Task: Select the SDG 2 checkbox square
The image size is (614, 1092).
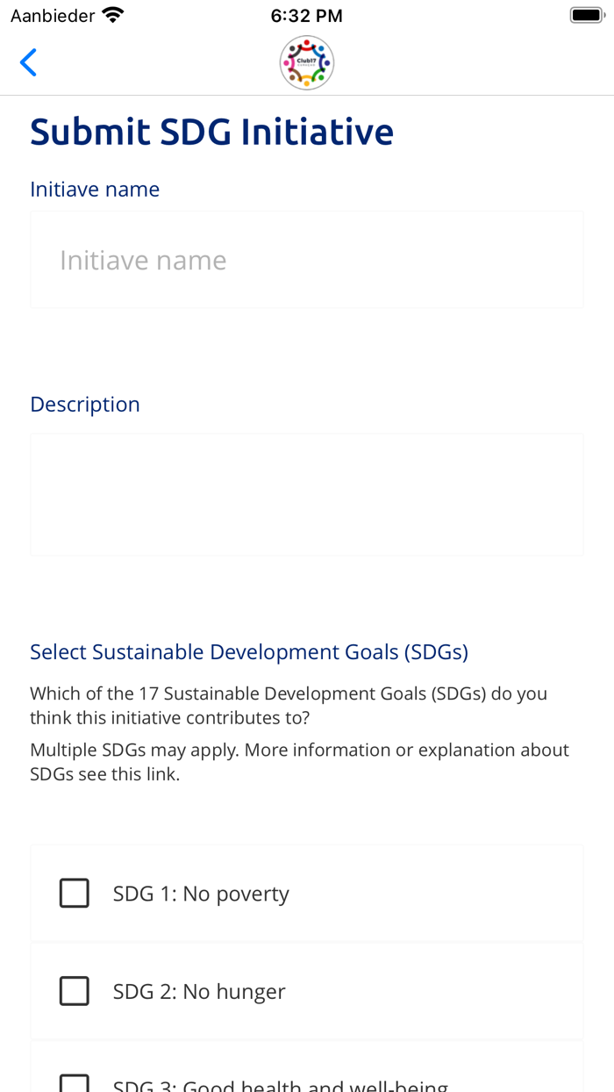Action: click(75, 990)
